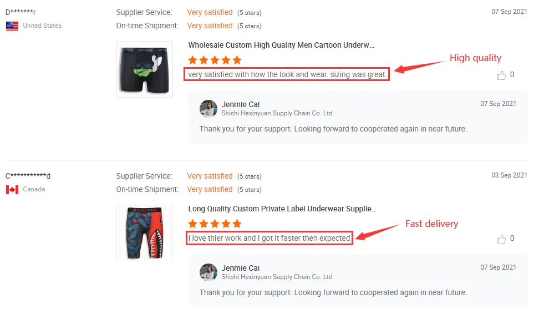The width and height of the screenshot is (534, 314).
Task: Click reviewer name D*******r
Action: (x=21, y=12)
